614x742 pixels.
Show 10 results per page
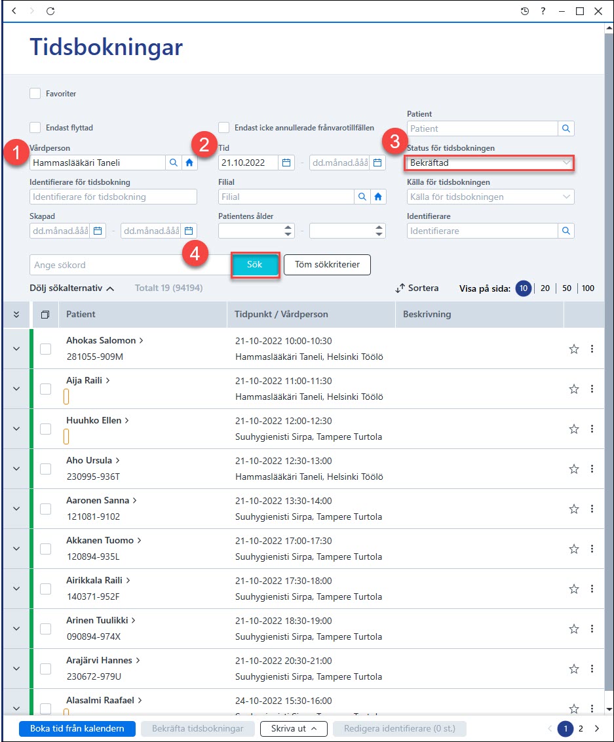tap(523, 288)
